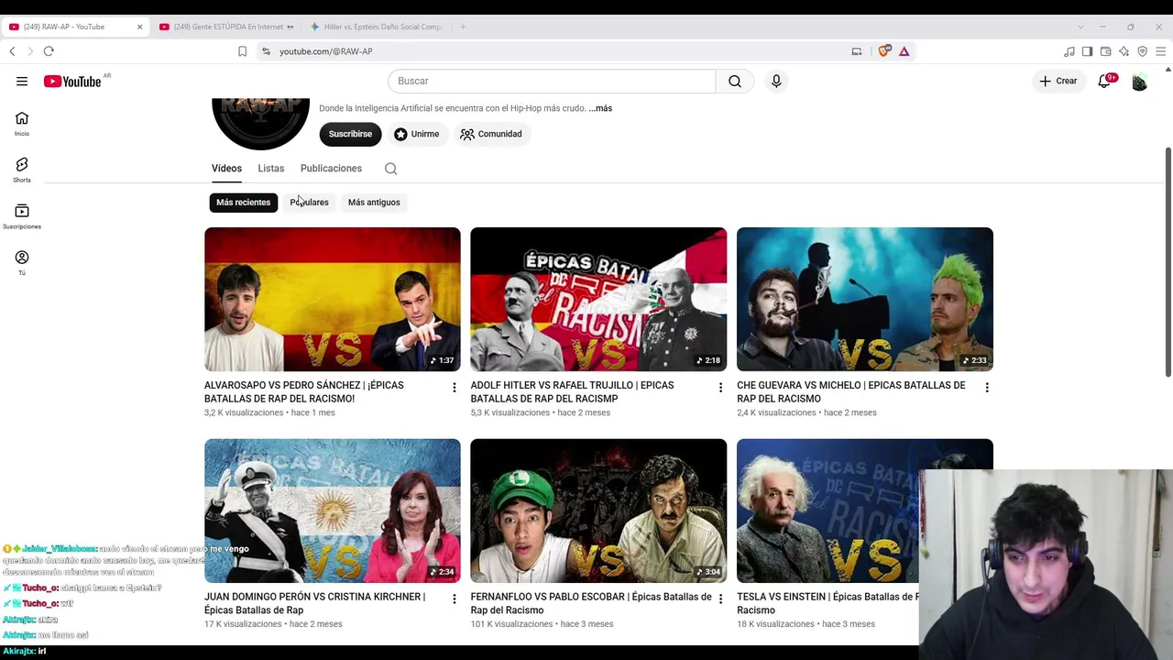Screen dimensions: 1173x660
Task: Open the Leo AI sparkle icon
Action: point(1124,51)
